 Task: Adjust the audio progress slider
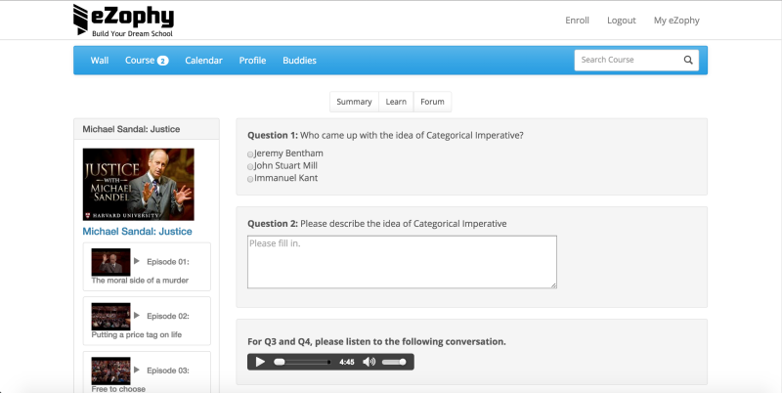(302, 362)
